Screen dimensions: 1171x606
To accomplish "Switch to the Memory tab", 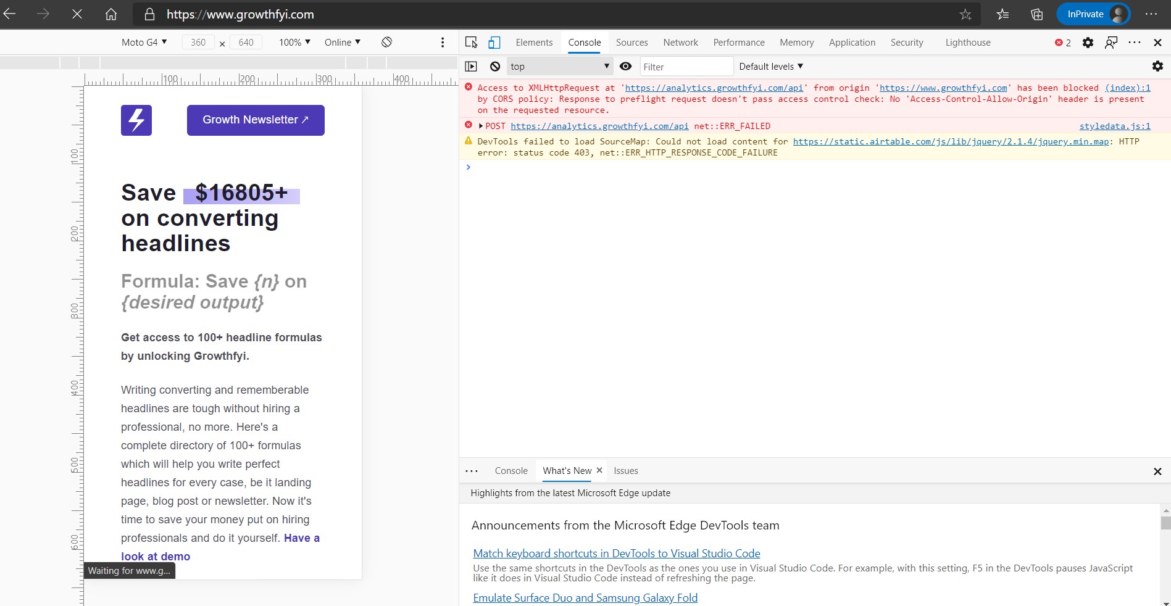I will (796, 43).
